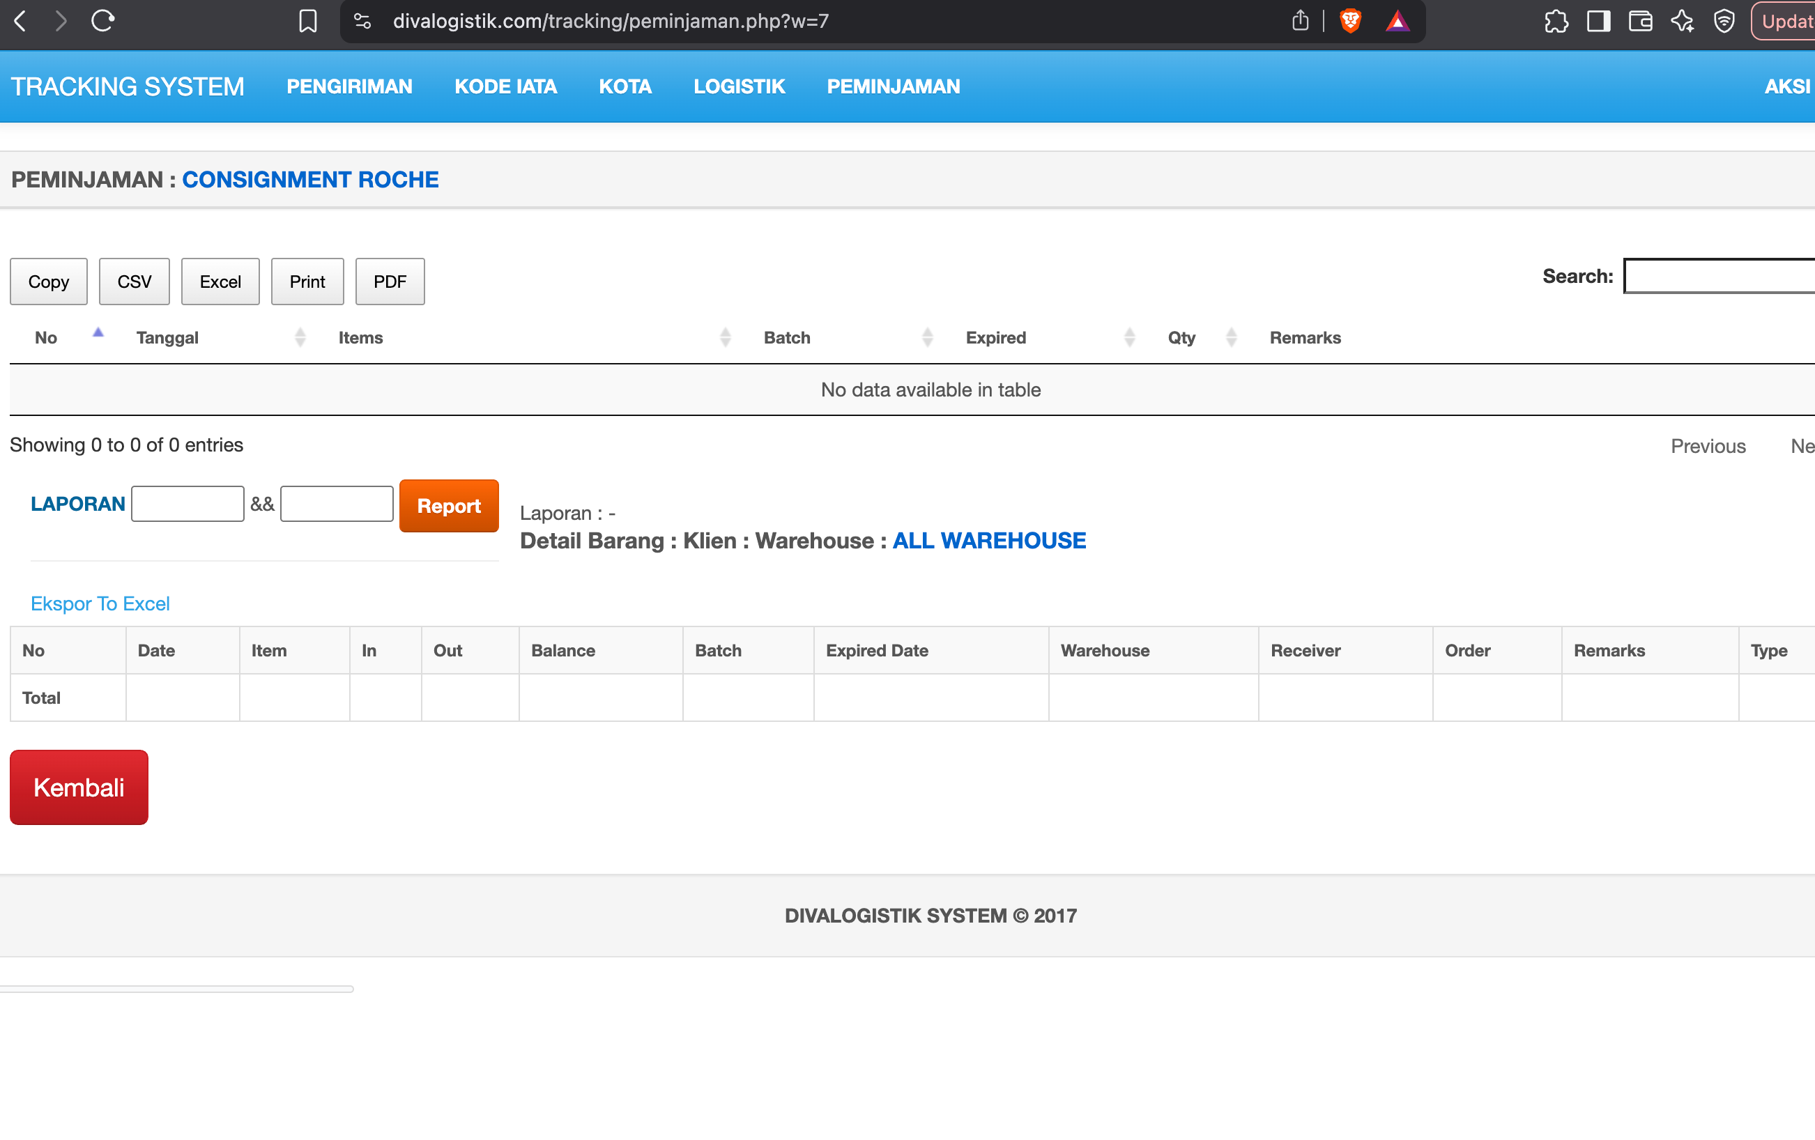Reload the page with refresh icon
This screenshot has width=1815, height=1140.
point(102,21)
